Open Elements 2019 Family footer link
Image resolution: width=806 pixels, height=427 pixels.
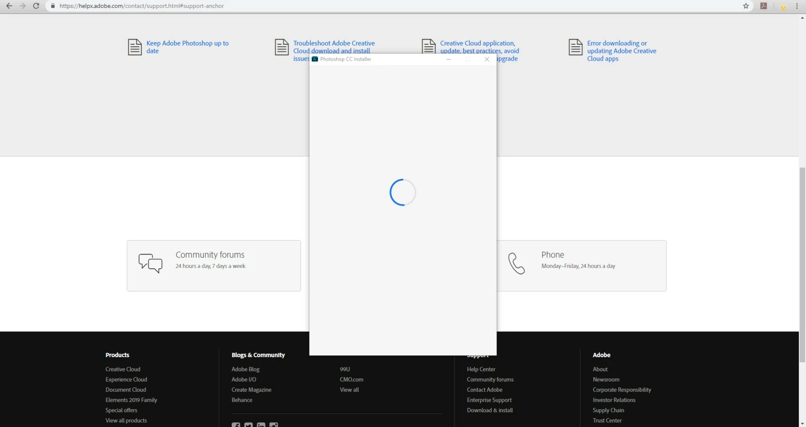click(x=131, y=400)
